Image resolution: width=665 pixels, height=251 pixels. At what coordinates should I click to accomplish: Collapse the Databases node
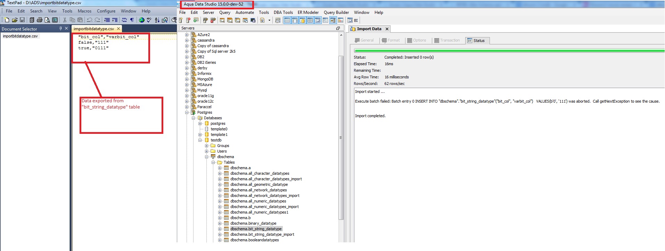pos(193,118)
